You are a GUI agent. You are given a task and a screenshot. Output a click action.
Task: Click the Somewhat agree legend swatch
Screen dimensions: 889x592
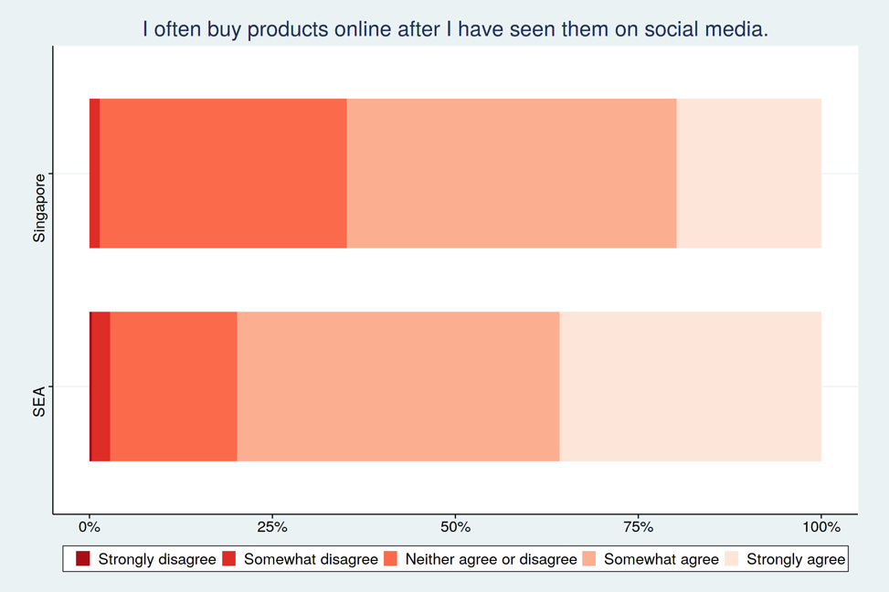click(x=589, y=558)
